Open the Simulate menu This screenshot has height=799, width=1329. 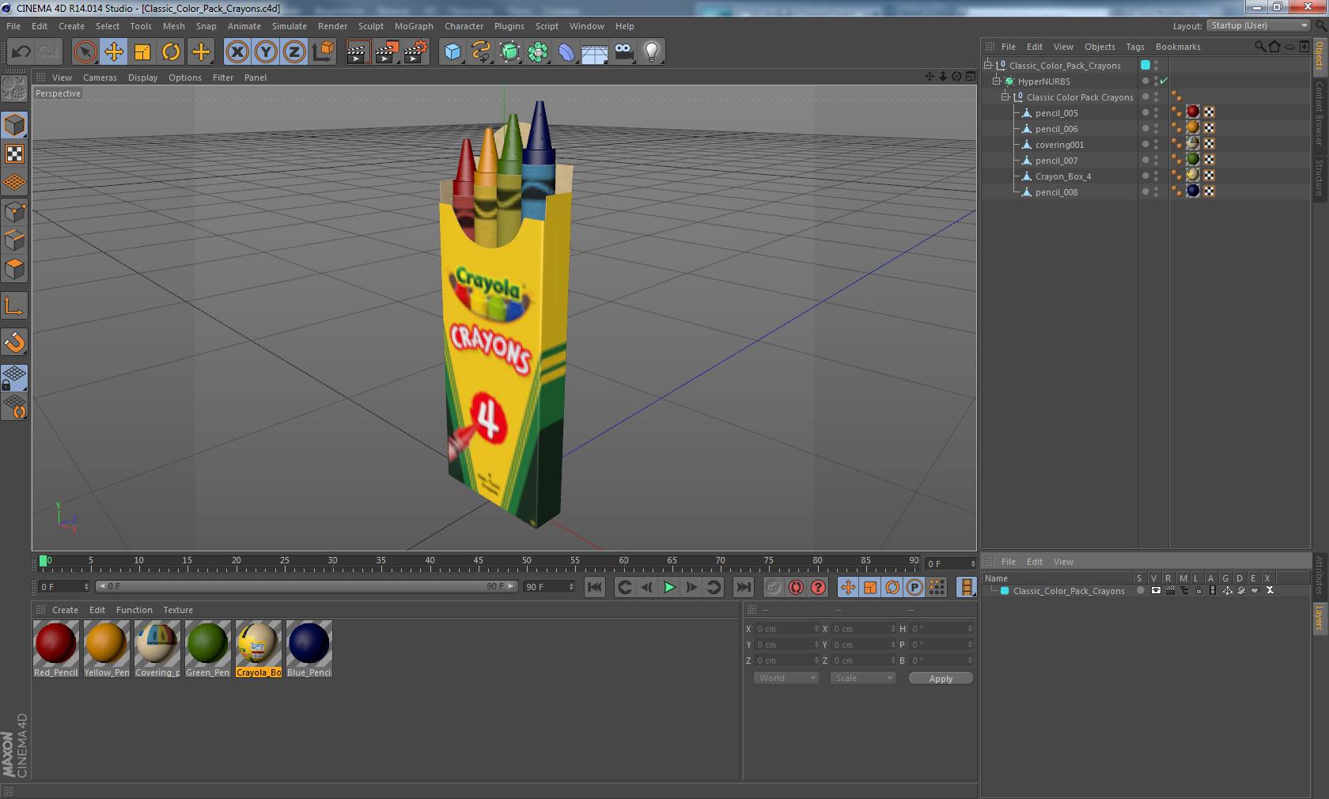click(290, 26)
